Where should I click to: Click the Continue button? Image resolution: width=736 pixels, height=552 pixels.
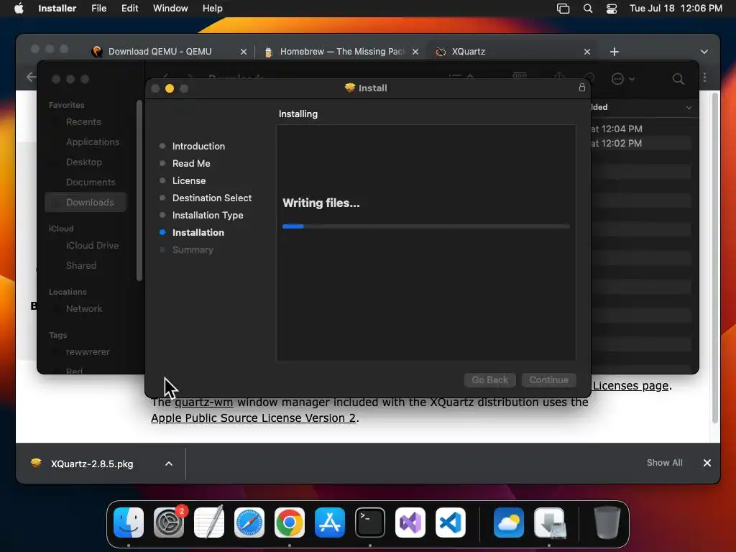[x=548, y=379]
